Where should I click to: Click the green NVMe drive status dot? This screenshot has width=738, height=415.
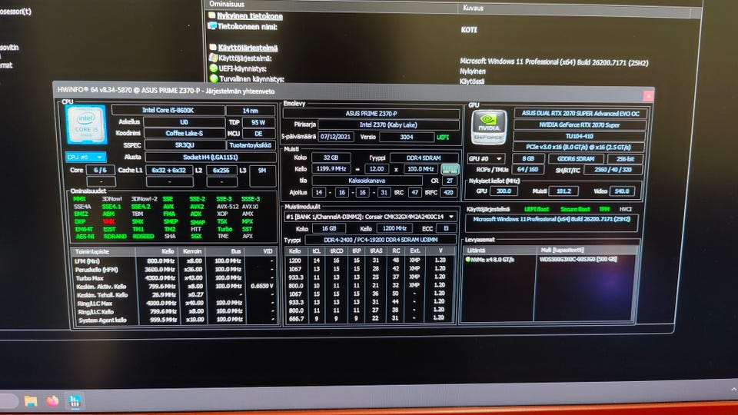tap(468, 259)
